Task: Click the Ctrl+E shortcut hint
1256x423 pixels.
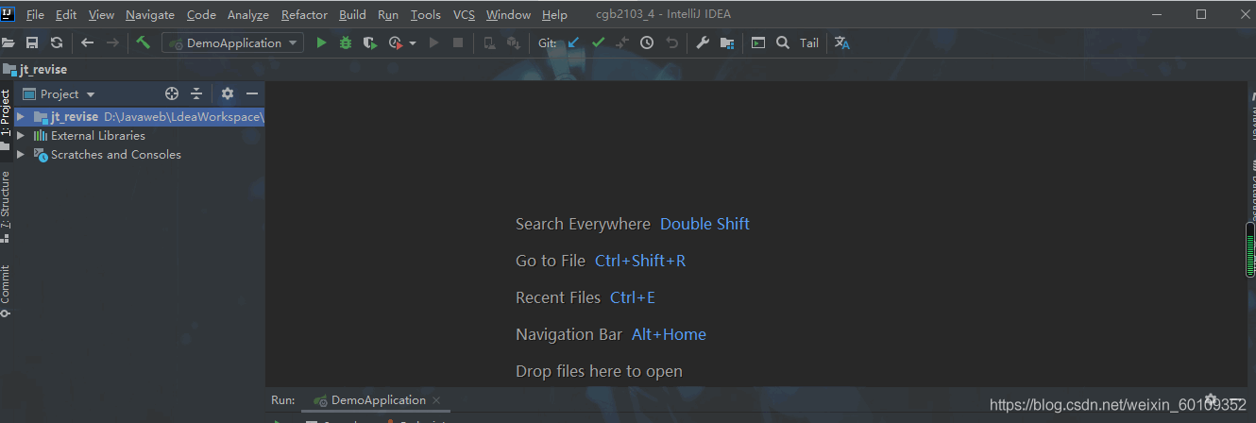Action: (x=633, y=297)
